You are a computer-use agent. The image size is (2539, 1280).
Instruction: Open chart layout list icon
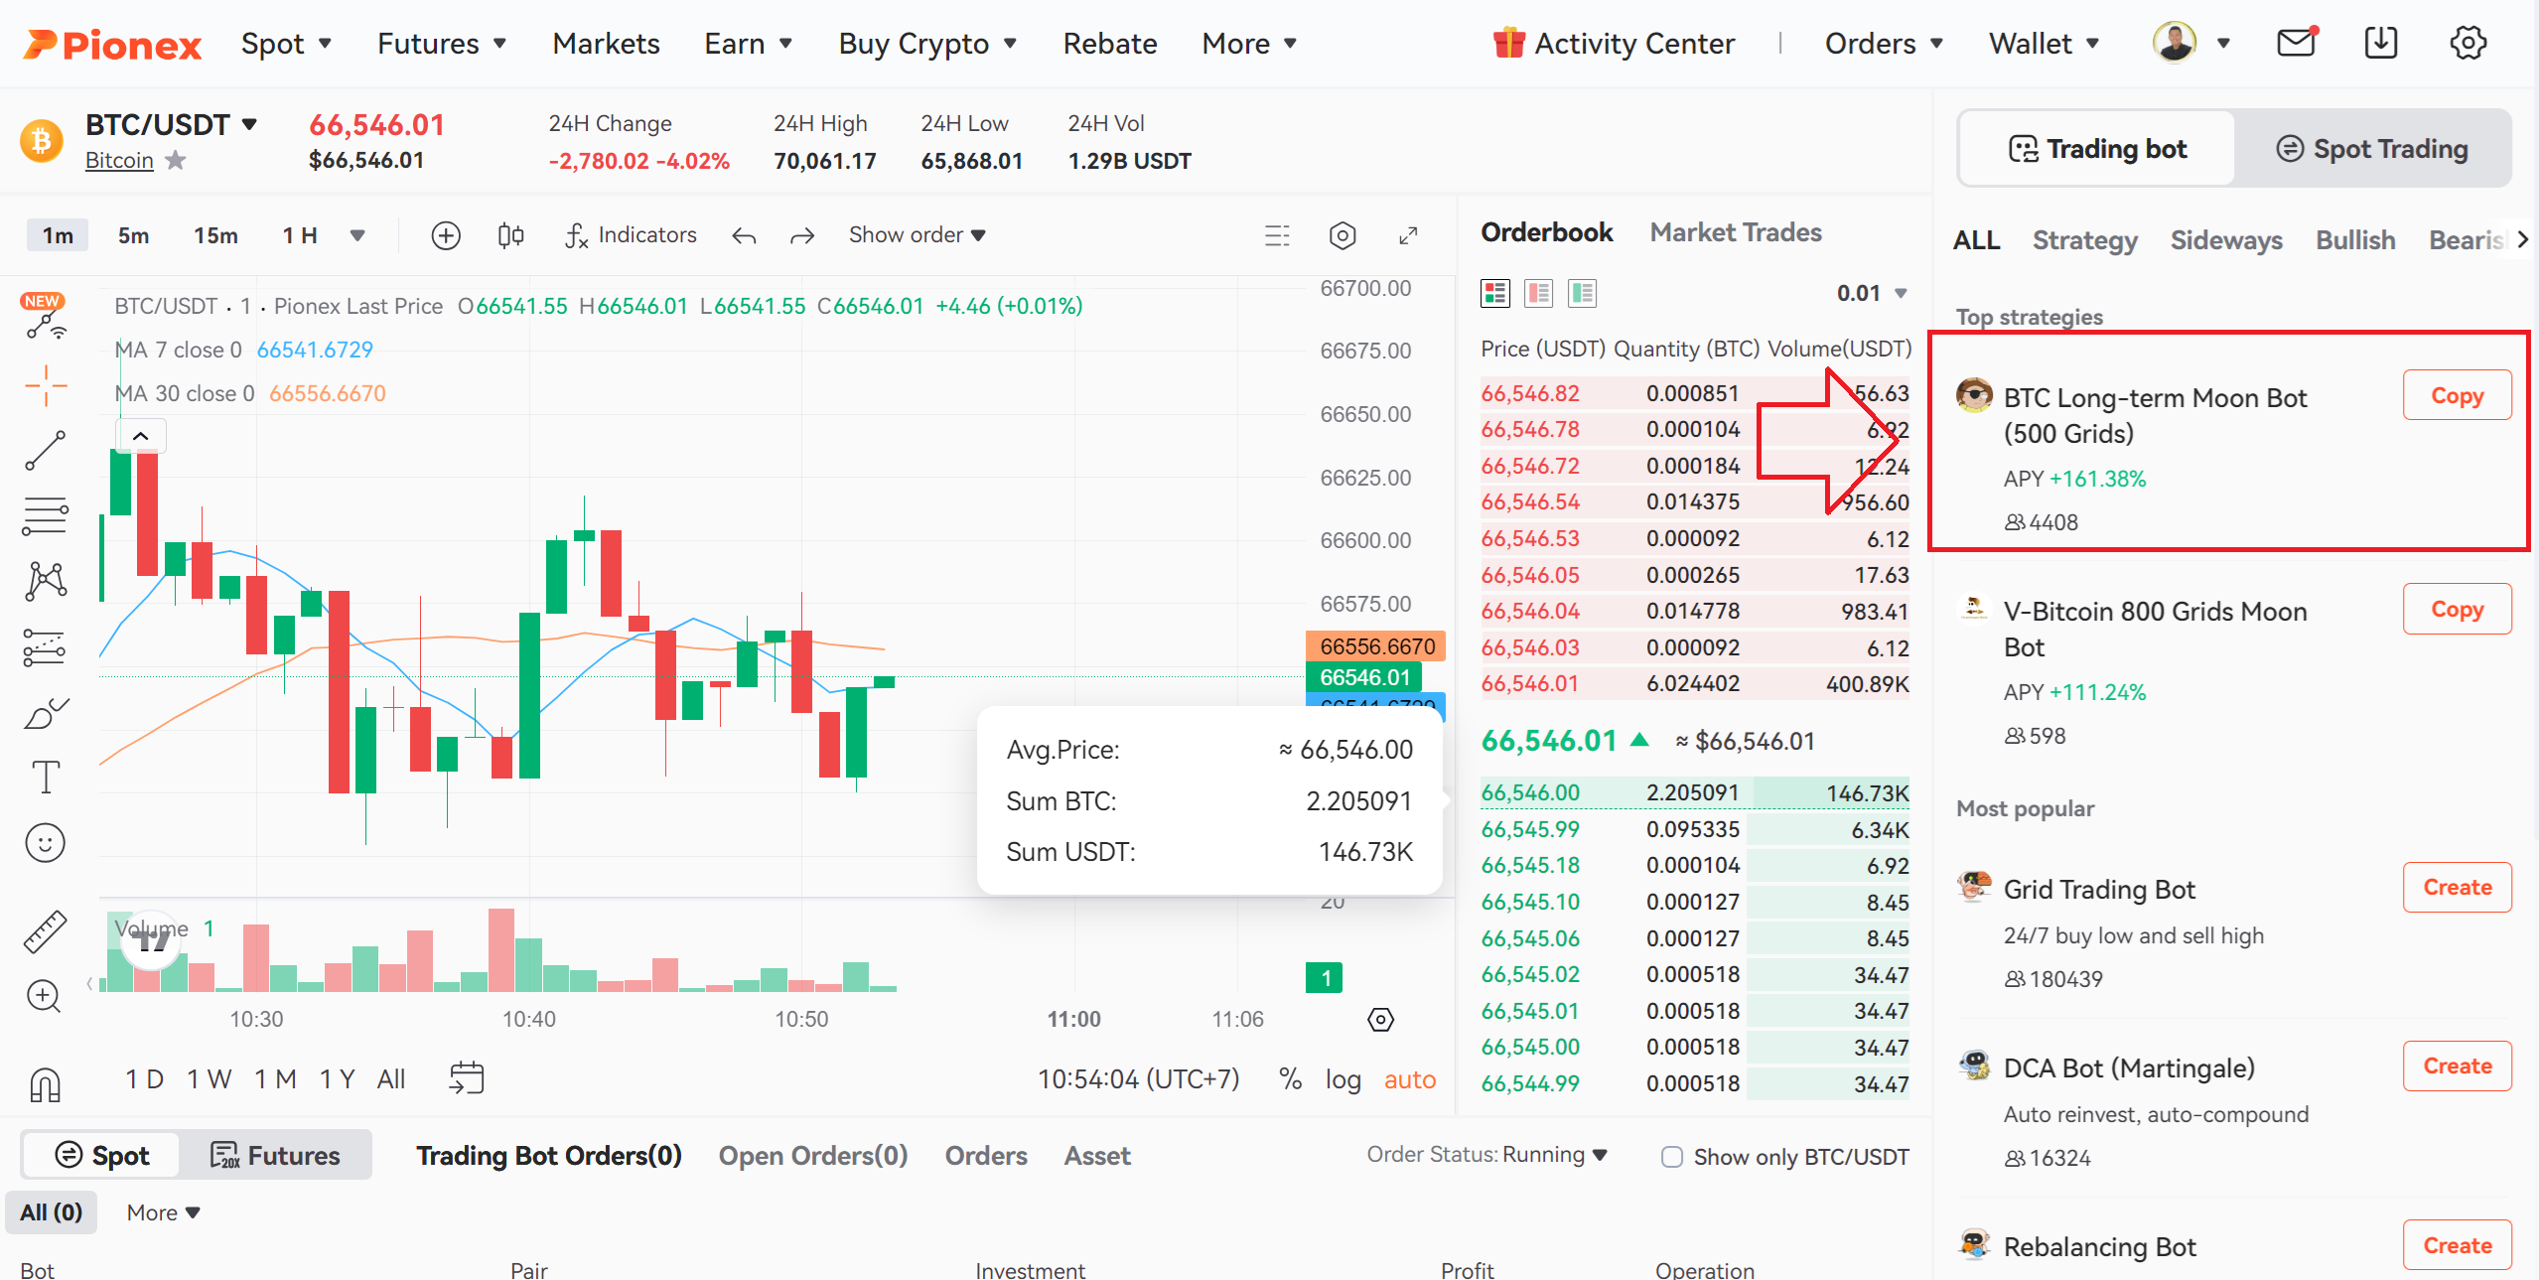(x=1277, y=235)
